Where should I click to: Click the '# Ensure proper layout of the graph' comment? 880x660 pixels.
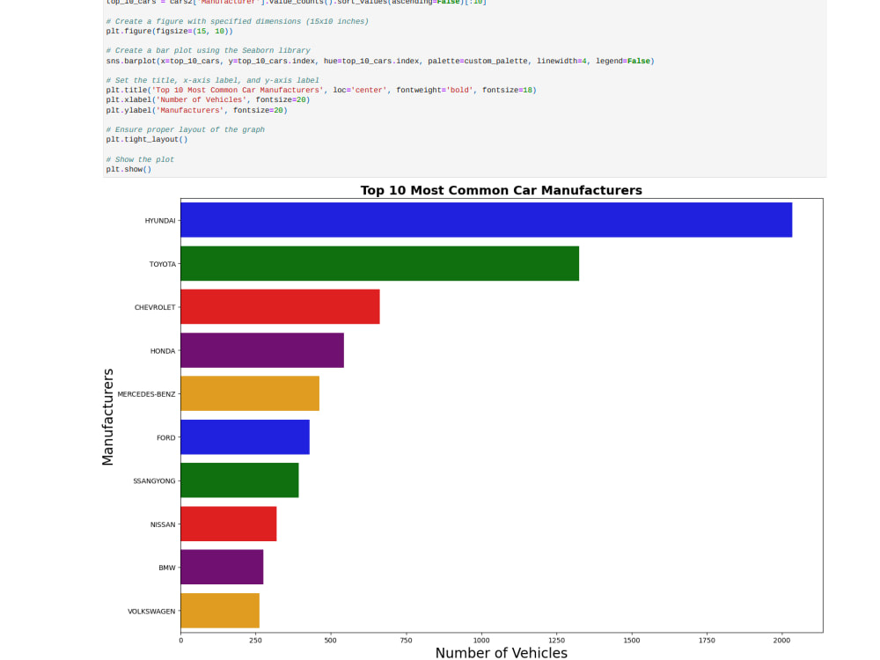[x=185, y=129]
